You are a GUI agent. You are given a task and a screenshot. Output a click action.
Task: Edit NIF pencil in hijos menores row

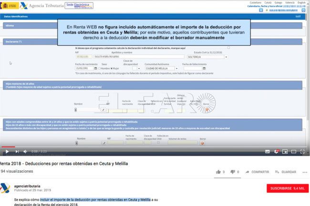coord(103,110)
